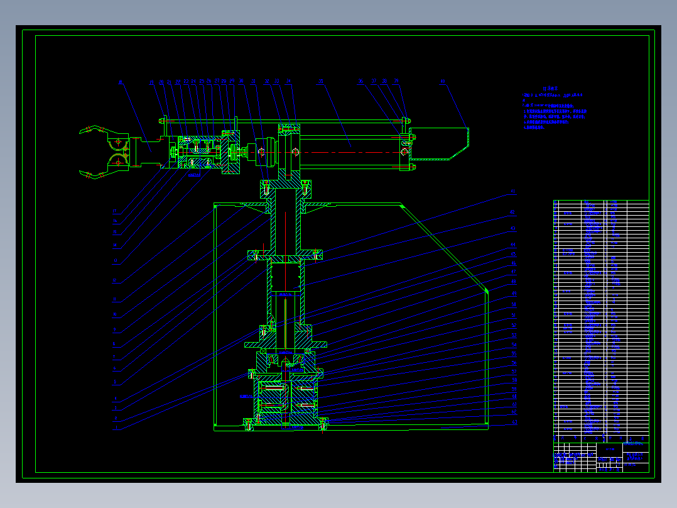
Task: Click part callout number 17
Action: [x=114, y=211]
